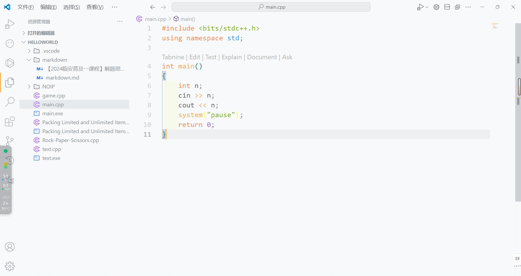The width and height of the screenshot is (521, 276).
Task: Click the Run and Debug icon
Action: [x=10, y=24]
